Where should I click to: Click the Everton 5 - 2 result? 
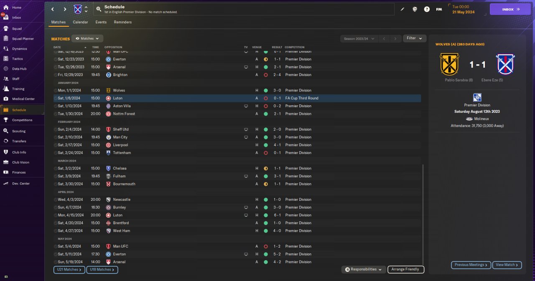[x=277, y=254]
